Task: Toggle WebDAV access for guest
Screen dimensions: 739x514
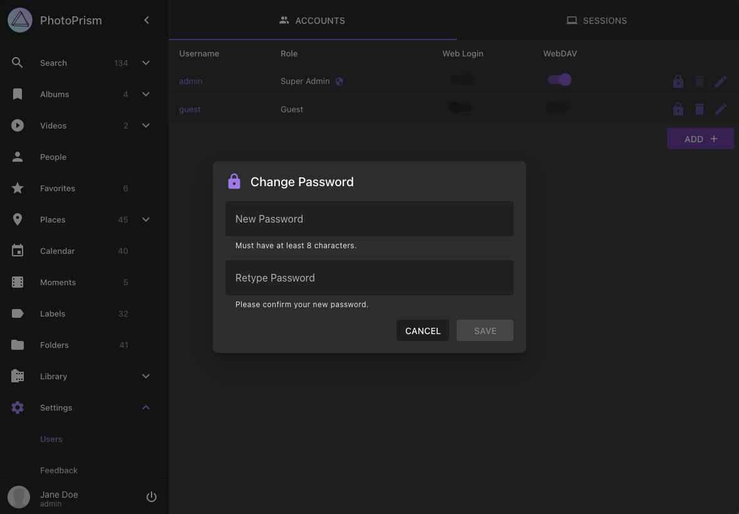Action: click(x=557, y=107)
